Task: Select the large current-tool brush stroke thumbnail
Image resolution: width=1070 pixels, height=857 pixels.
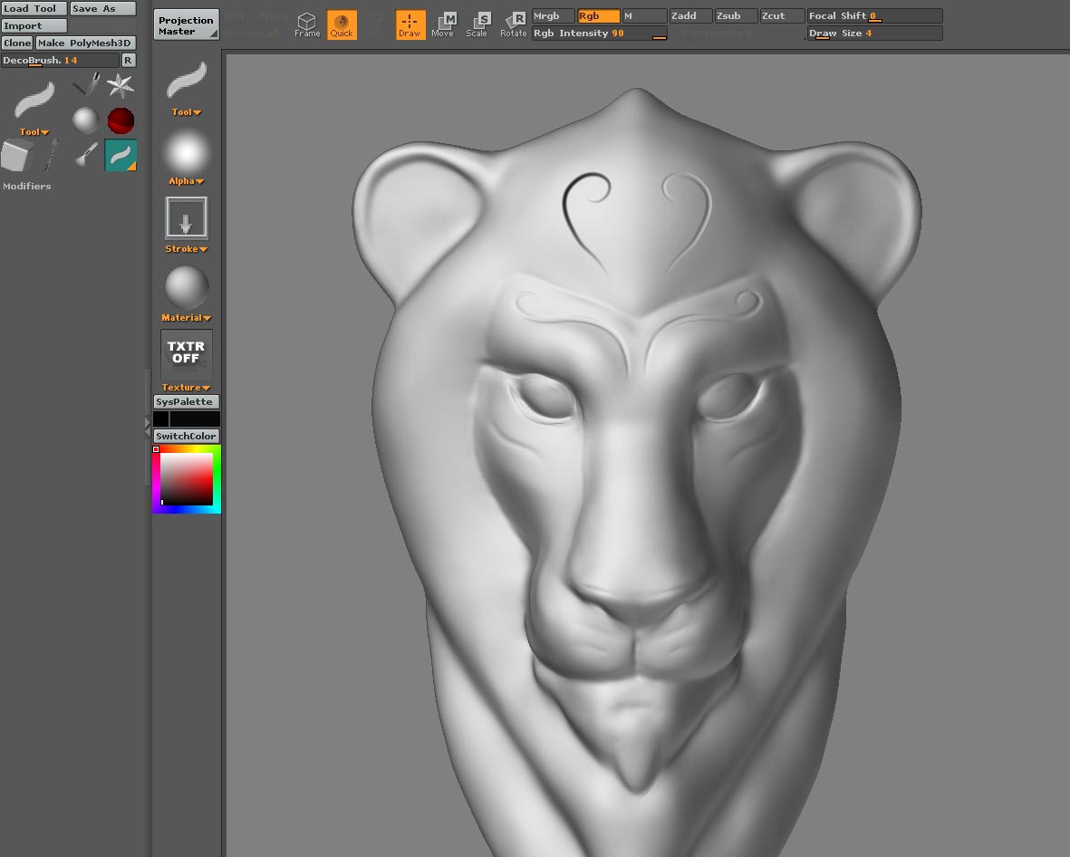Action: (34, 100)
